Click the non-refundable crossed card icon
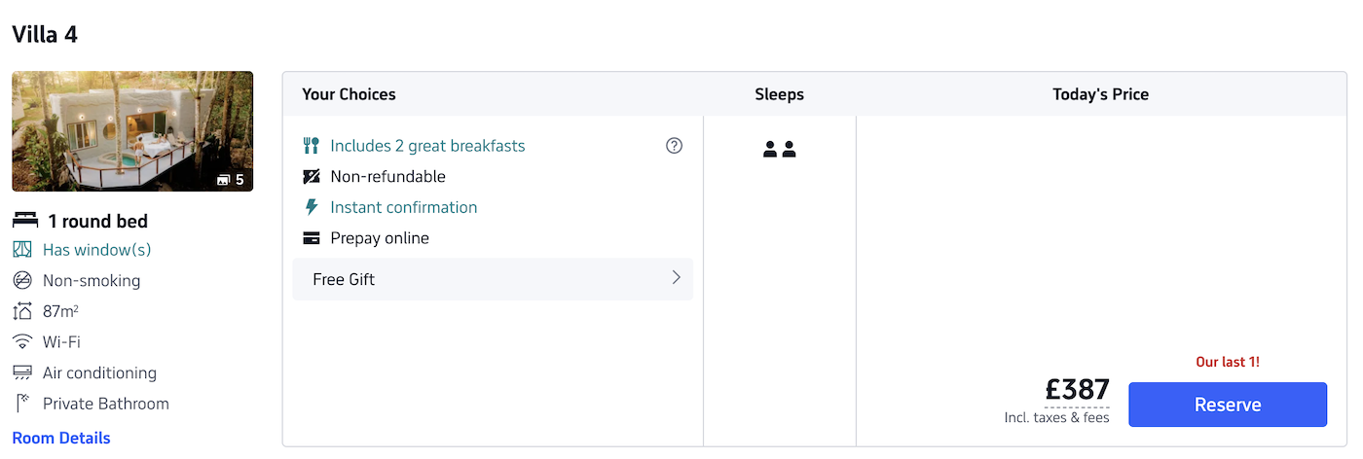1363x459 pixels. point(312,177)
